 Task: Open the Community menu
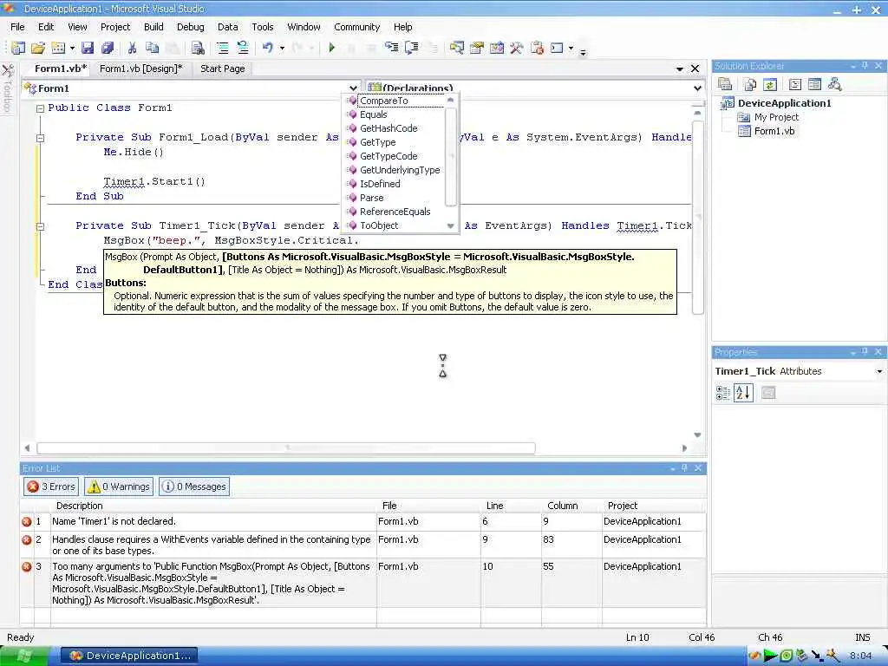pyautogui.click(x=356, y=27)
